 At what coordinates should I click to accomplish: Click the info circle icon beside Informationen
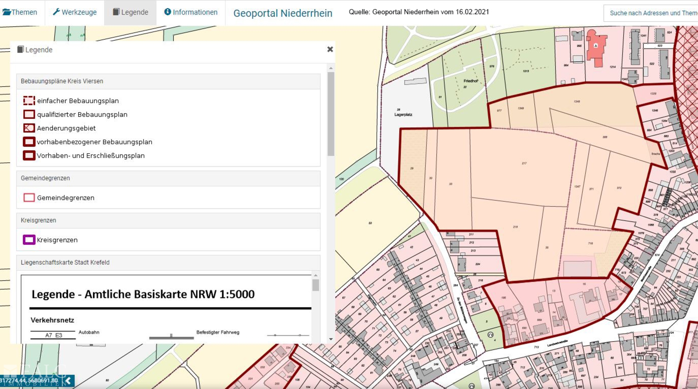pos(168,12)
